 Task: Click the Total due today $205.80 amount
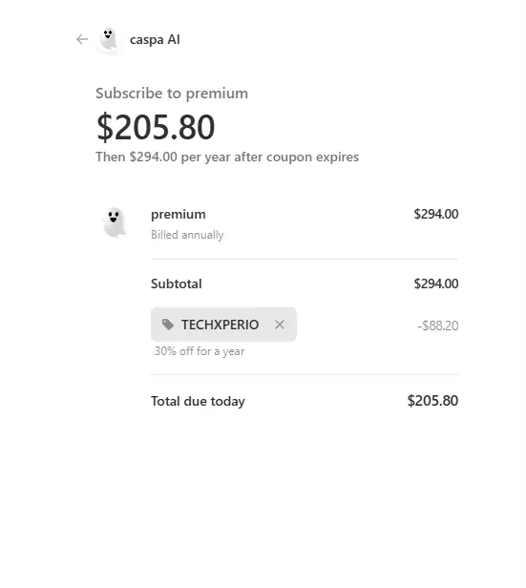432,401
